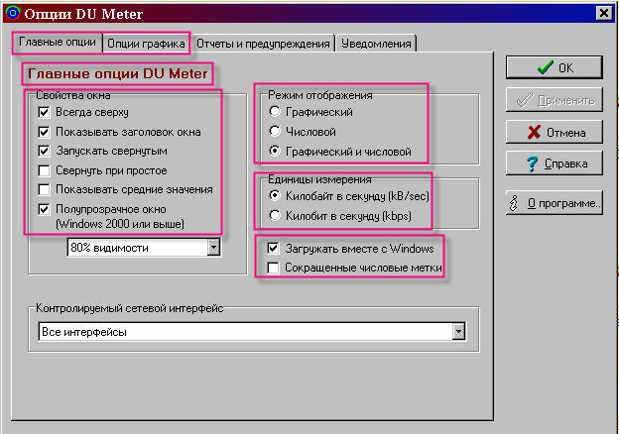
Task: Open the Уведомления tab
Action: point(376,44)
